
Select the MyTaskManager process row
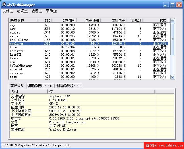point(89,66)
